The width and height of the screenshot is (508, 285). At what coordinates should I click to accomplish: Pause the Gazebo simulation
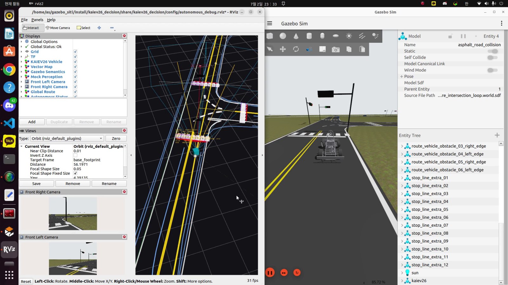270,273
